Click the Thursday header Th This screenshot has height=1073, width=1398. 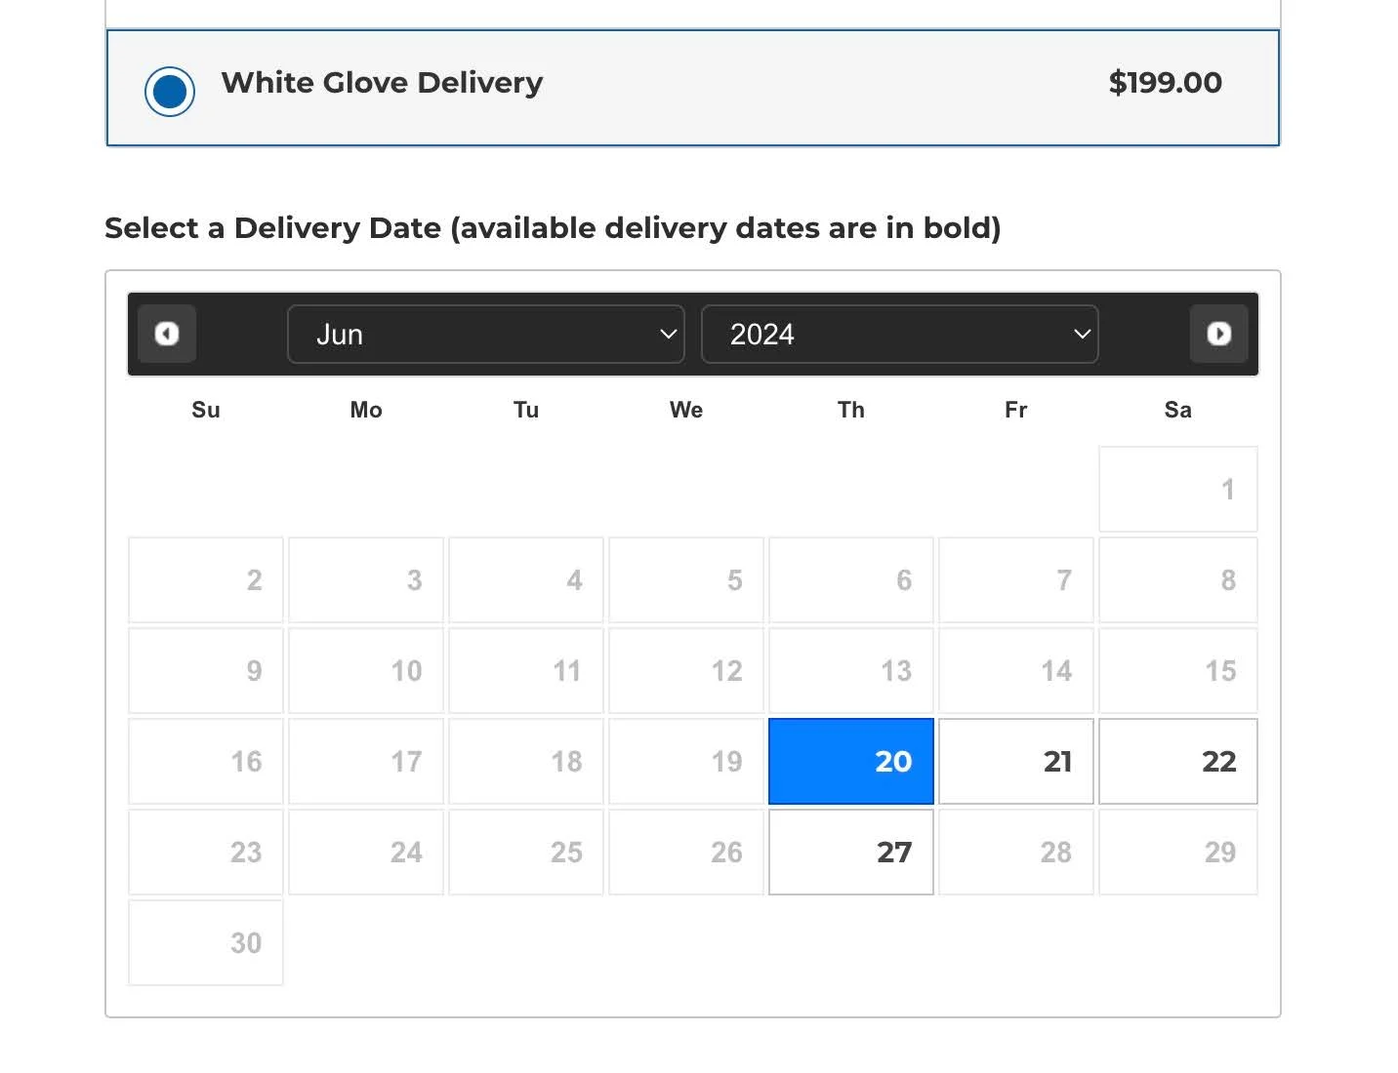tap(850, 410)
